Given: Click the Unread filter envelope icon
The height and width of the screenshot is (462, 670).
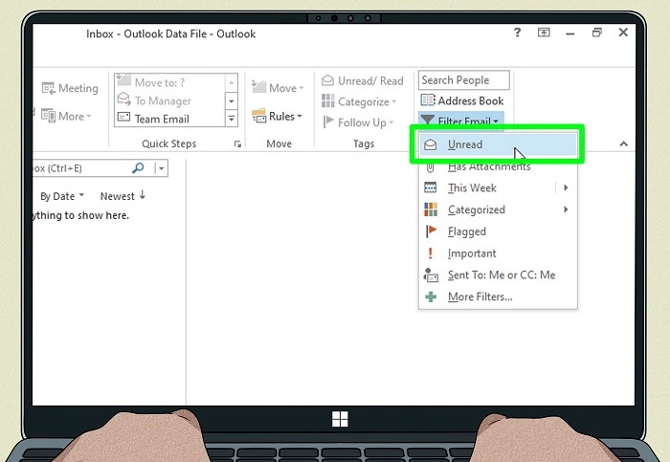Looking at the screenshot, I should pyautogui.click(x=431, y=144).
